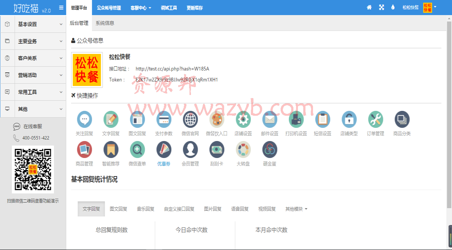Open the 邮件设置 envelope icon
This screenshot has height=250, width=452.
[x=270, y=119]
